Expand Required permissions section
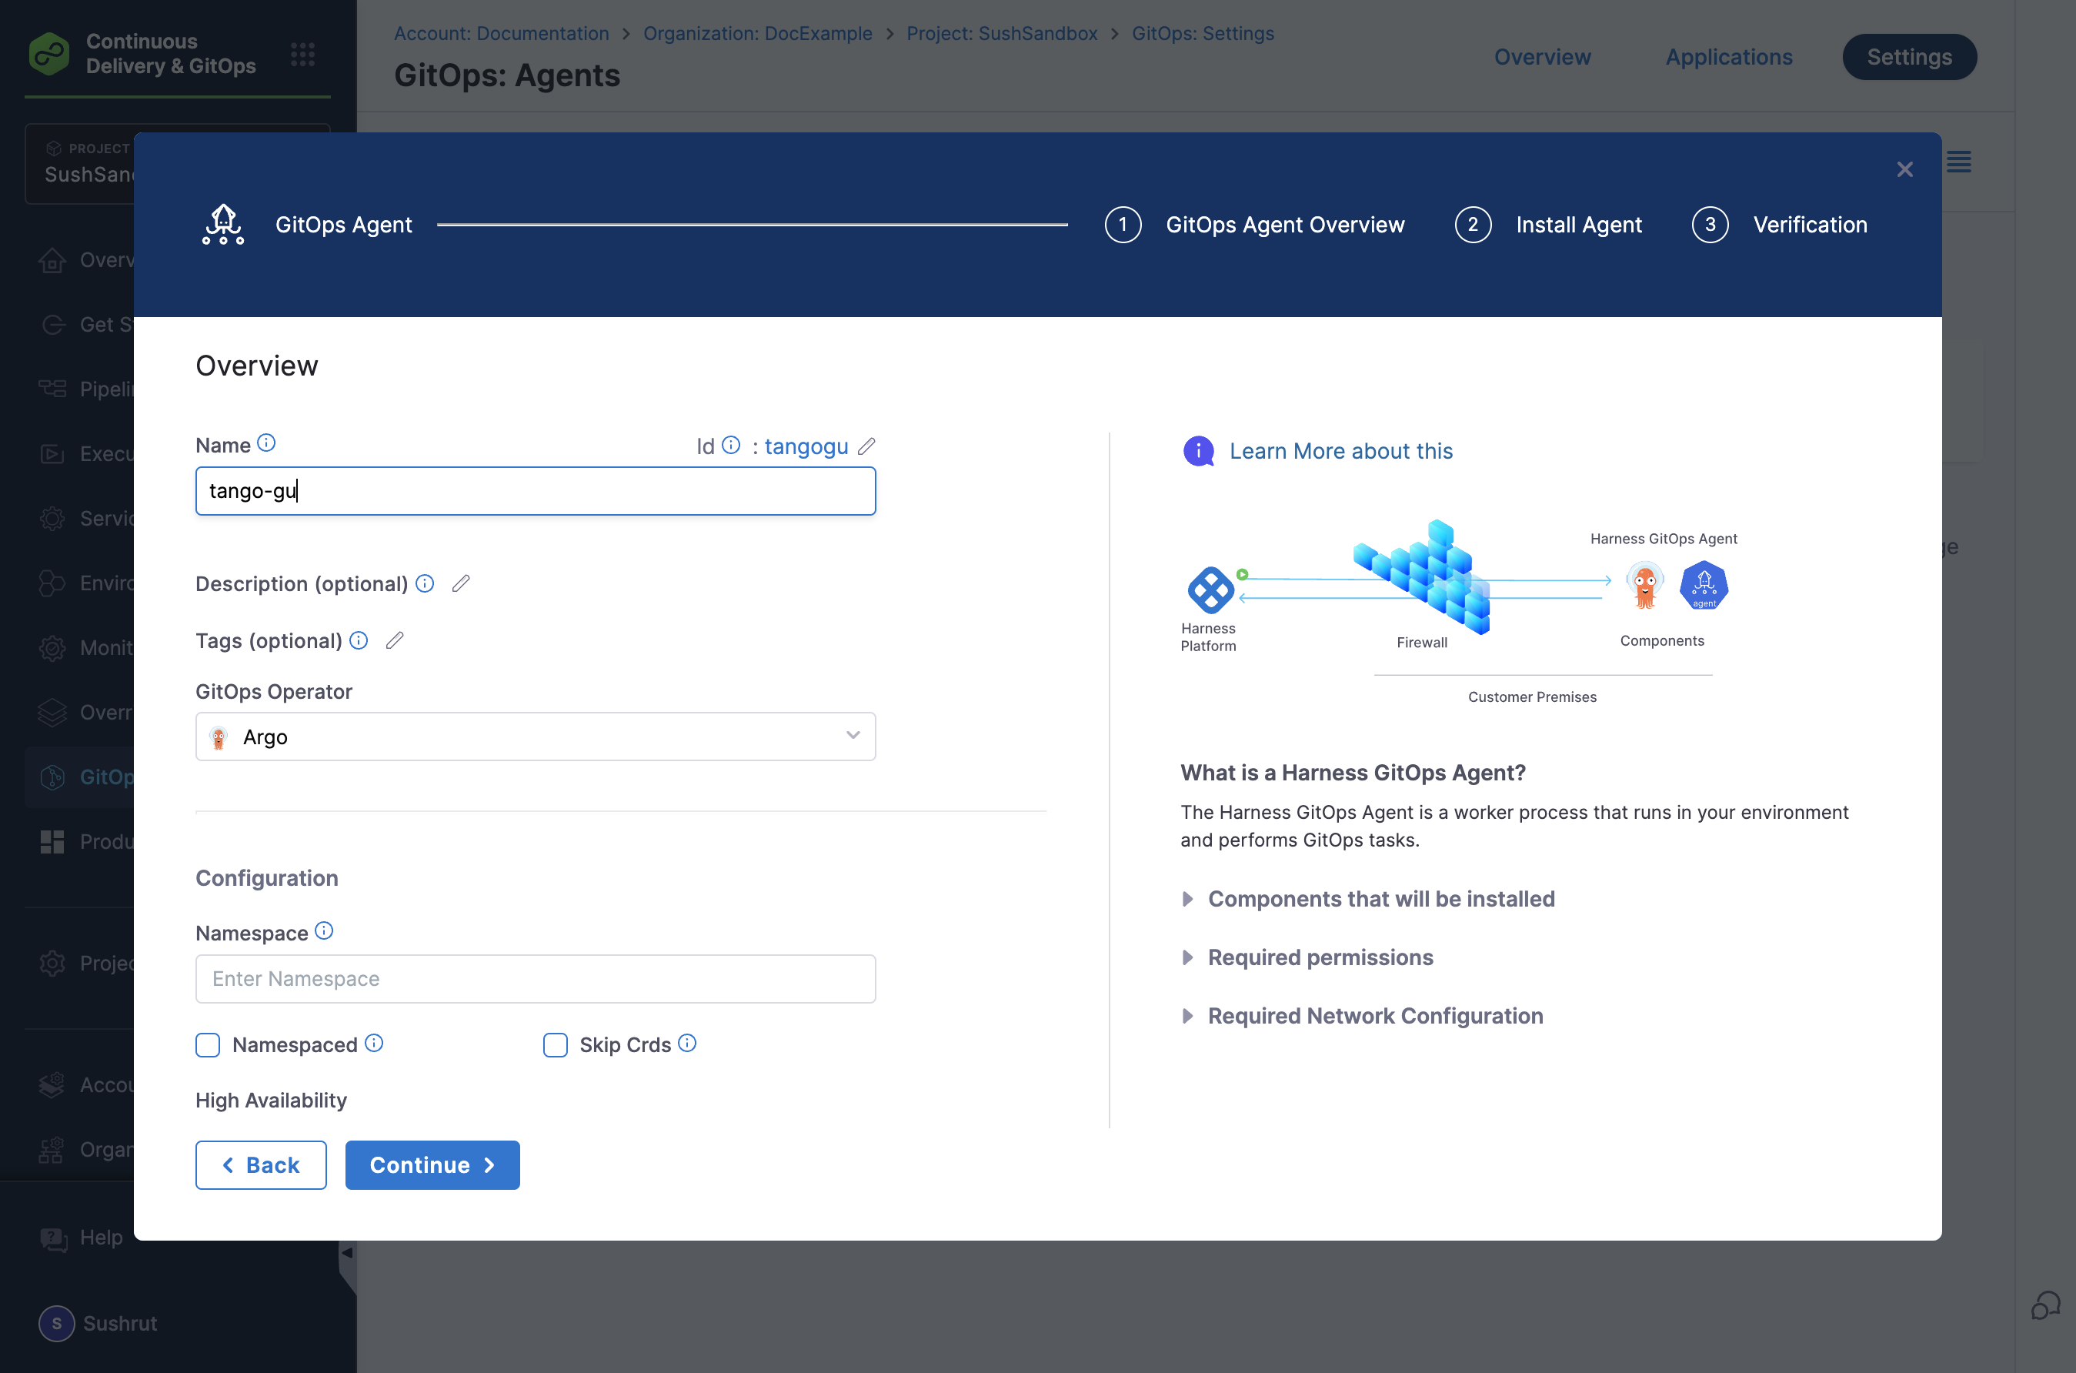Image resolution: width=2076 pixels, height=1373 pixels. pyautogui.click(x=1307, y=957)
